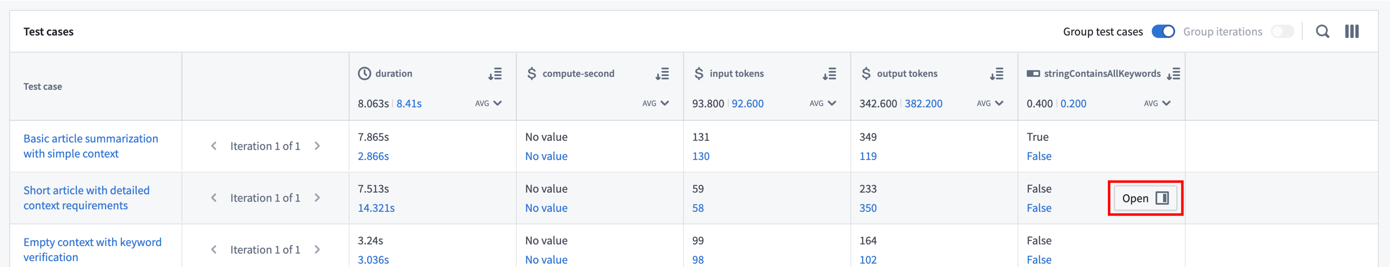Click the clock icon beside duration
This screenshot has width=1390, height=267.
point(364,74)
